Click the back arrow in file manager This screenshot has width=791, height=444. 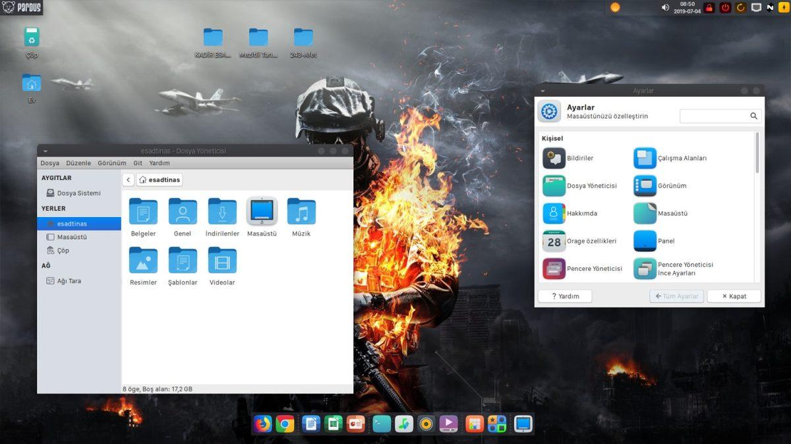(x=129, y=180)
